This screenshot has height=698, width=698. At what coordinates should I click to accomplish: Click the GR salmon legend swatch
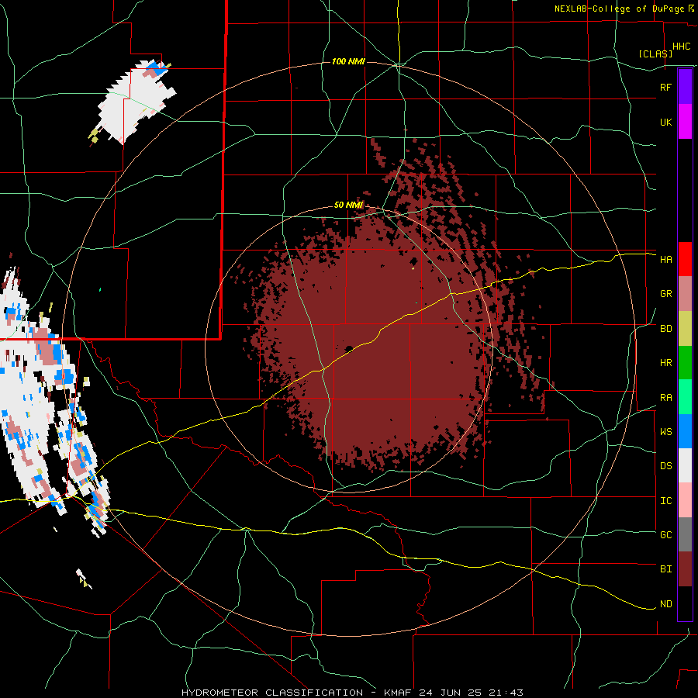[685, 294]
